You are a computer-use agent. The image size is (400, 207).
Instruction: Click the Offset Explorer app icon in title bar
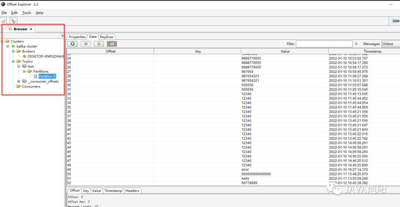pos(3,4)
